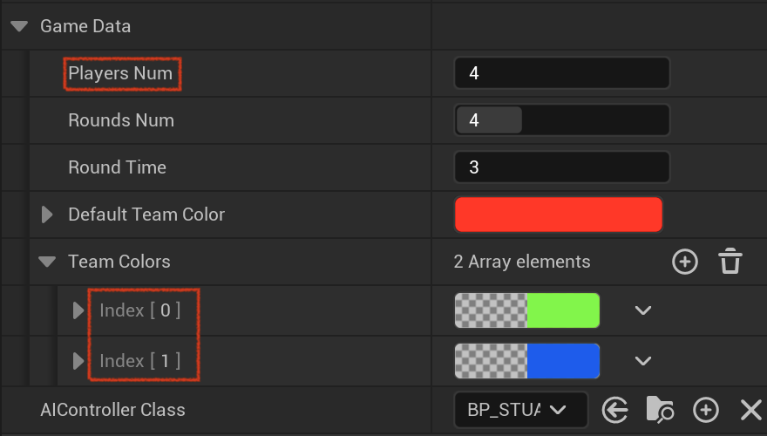Expand Index [ 0 ] color entry
This screenshot has height=436, width=767.
[78, 310]
